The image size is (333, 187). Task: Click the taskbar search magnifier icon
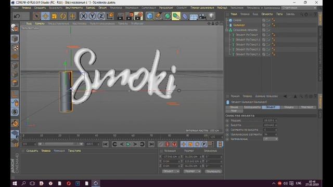(x=23, y=183)
